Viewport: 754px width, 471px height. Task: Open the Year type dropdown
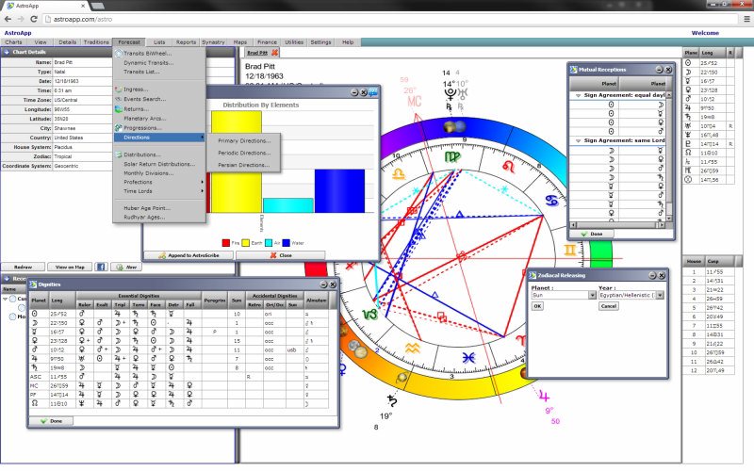(662, 295)
